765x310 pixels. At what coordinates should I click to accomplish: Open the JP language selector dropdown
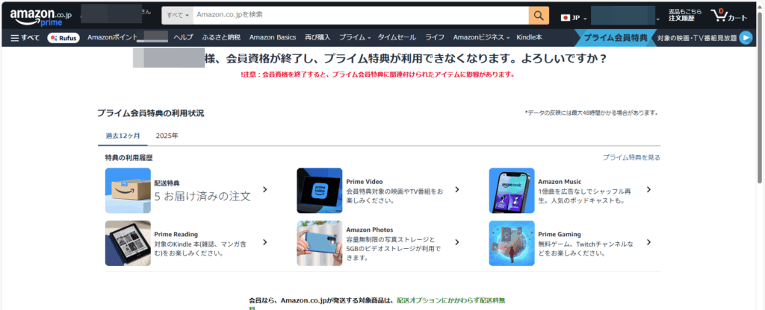coord(574,17)
